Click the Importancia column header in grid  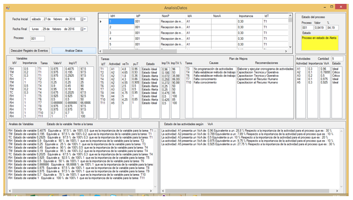tap(250, 16)
